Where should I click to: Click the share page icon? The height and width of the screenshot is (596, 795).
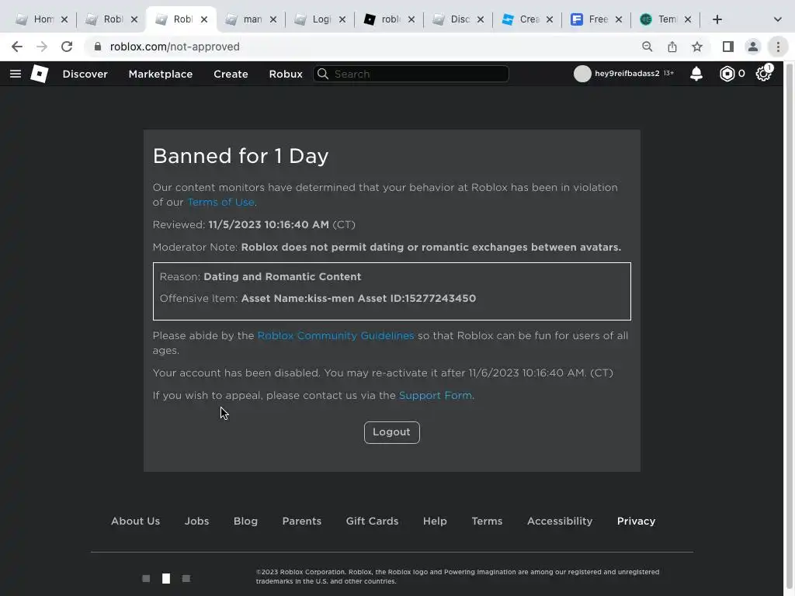tap(672, 47)
